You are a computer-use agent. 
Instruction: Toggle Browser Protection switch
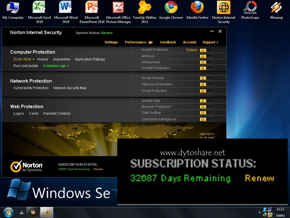point(206,107)
